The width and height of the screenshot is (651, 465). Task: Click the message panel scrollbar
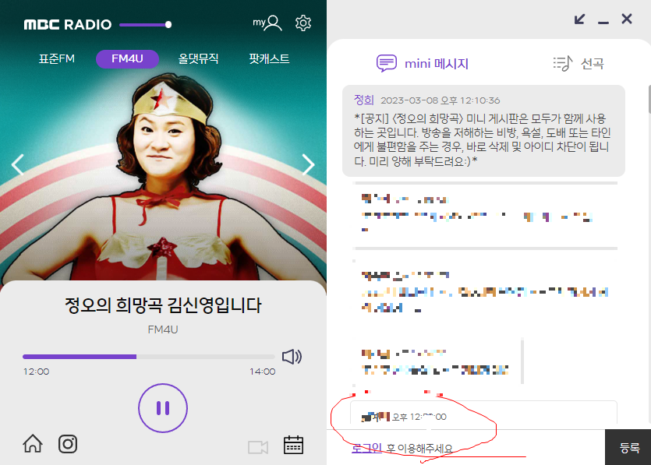(x=649, y=99)
